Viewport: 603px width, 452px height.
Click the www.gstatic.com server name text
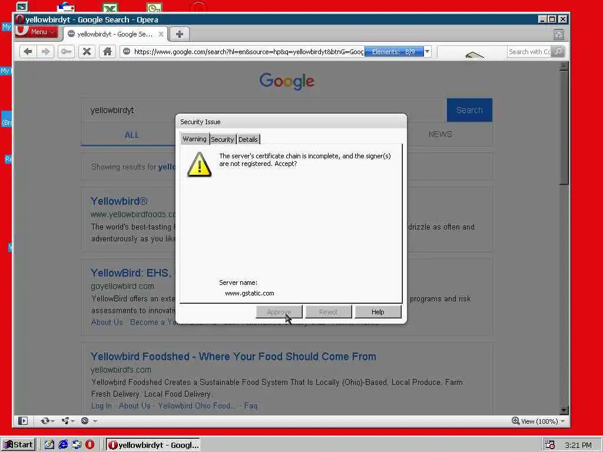point(250,293)
